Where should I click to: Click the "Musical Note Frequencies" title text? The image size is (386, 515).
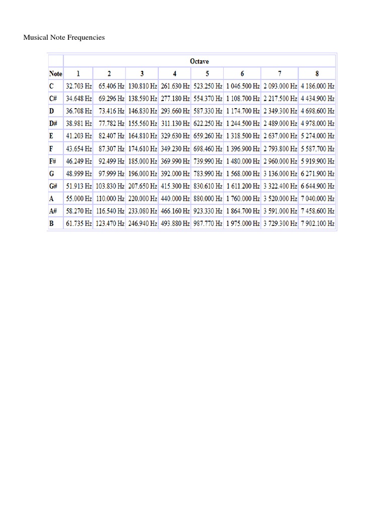tap(64, 37)
